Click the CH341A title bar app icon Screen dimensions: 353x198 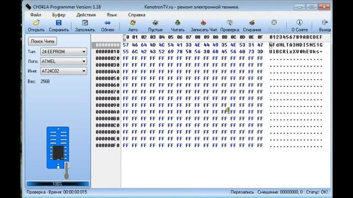tap(28, 7)
